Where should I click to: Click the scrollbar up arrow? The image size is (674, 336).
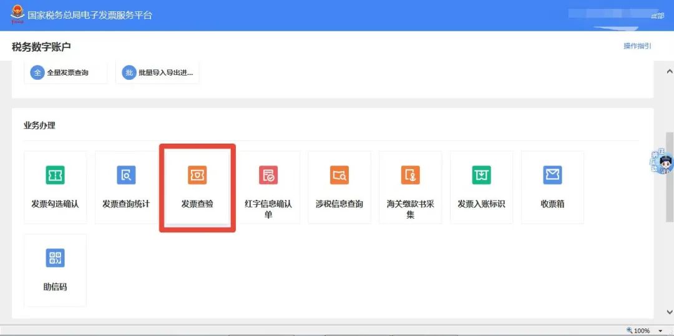pos(669,71)
